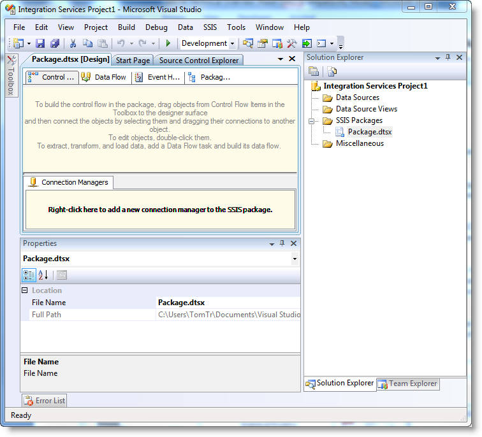
Task: Click the New Project toolbar icon
Action: pos(18,43)
